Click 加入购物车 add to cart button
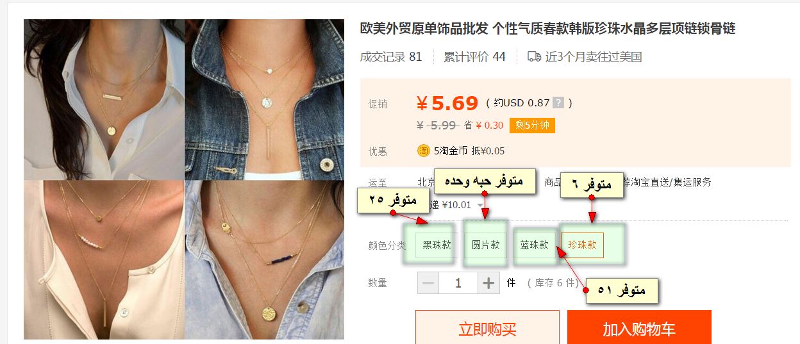This screenshot has height=344, width=800. click(639, 328)
